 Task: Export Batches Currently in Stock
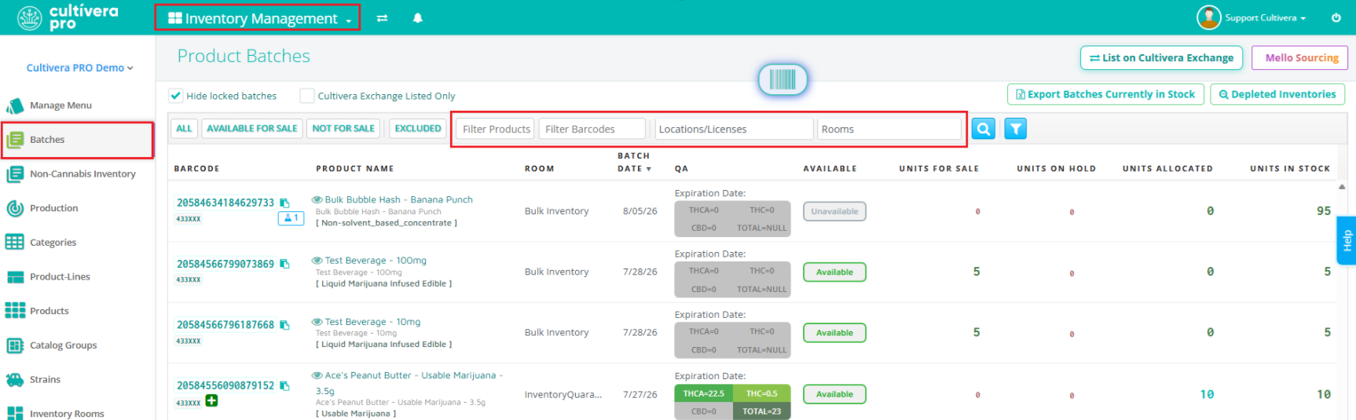(x=1105, y=94)
